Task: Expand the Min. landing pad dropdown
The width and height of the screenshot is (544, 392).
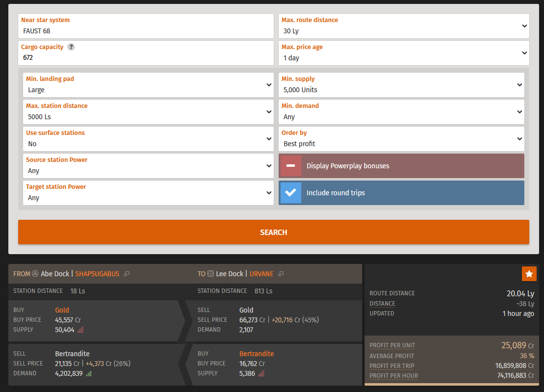Action: (148, 85)
